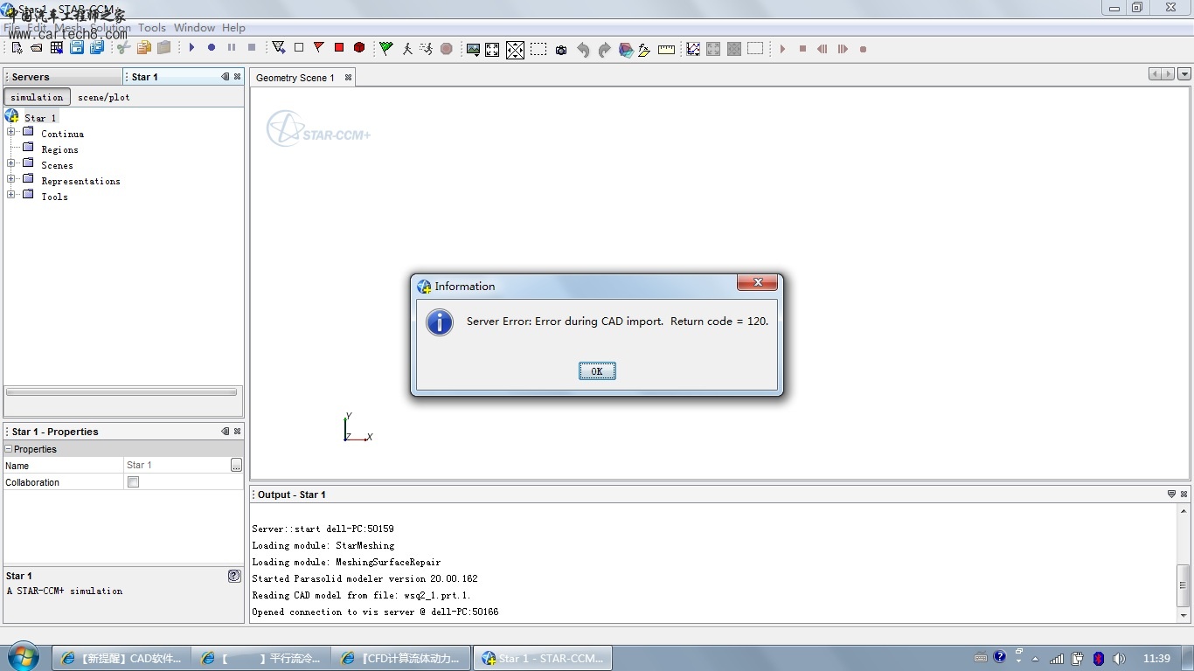This screenshot has width=1194, height=671.
Task: Switch to the scene/plot tab
Action: [x=104, y=97]
